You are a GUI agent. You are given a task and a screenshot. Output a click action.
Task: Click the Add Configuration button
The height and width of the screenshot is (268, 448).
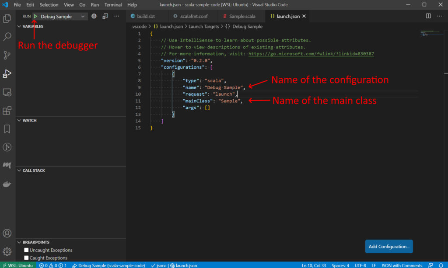tap(389, 246)
